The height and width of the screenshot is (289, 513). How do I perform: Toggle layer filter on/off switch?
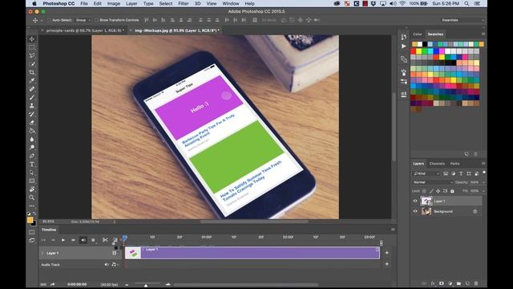(484, 172)
